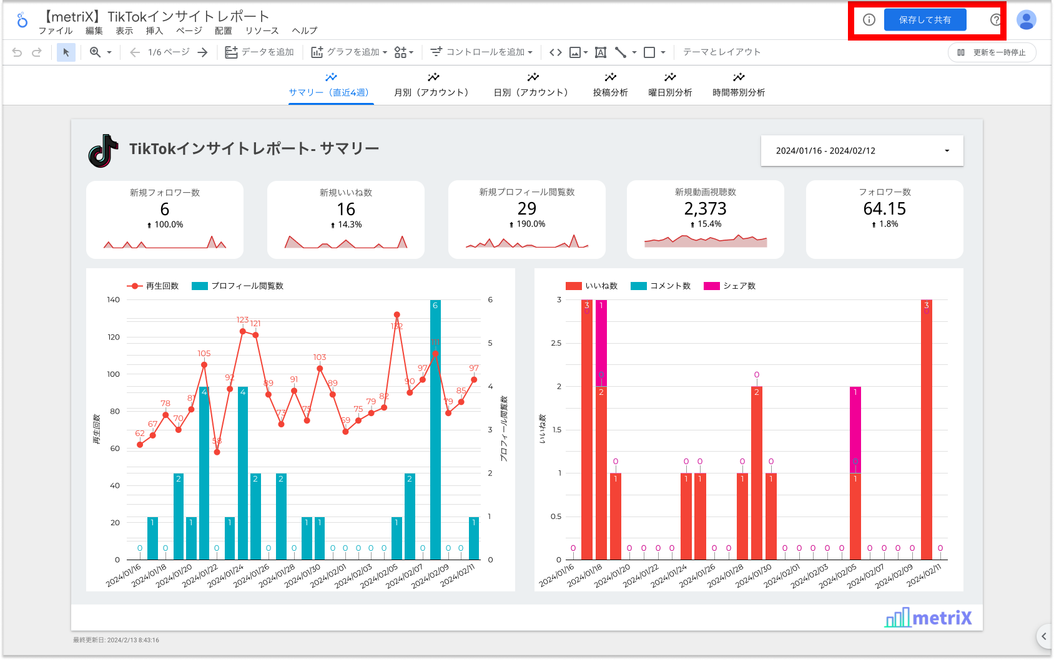1054x660 pixels.
Task: Insert URL embed code icon
Action: click(x=556, y=52)
